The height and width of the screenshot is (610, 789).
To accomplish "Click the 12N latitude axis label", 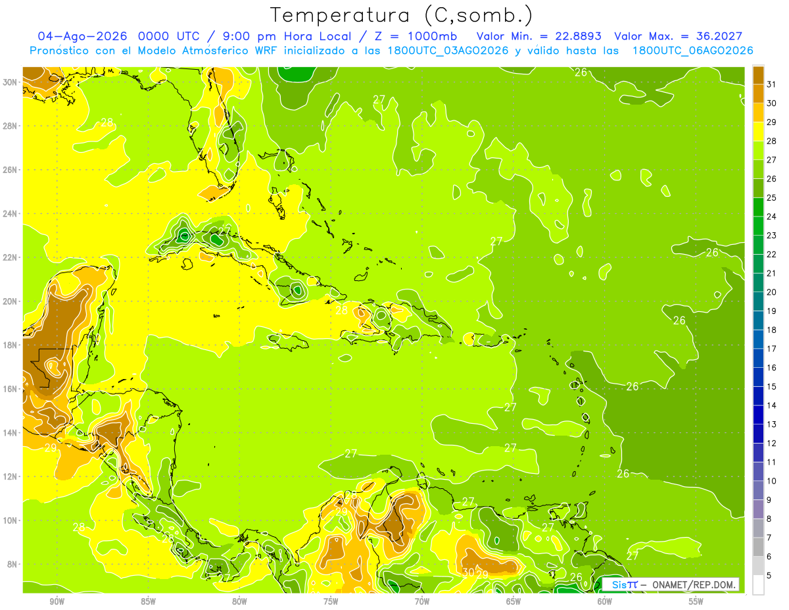I will pyautogui.click(x=10, y=476).
